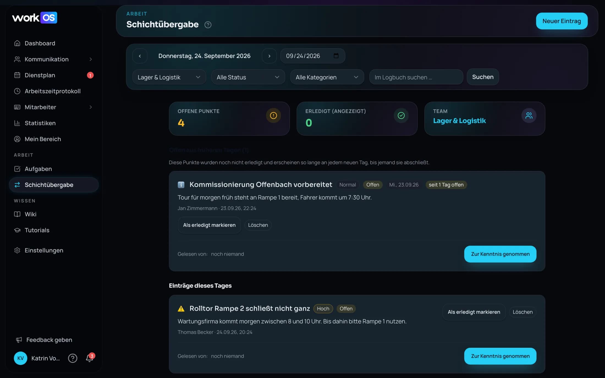Viewport: 605px width, 378px height.
Task: Click the Offene Punkte warning icon
Action: pyautogui.click(x=273, y=115)
